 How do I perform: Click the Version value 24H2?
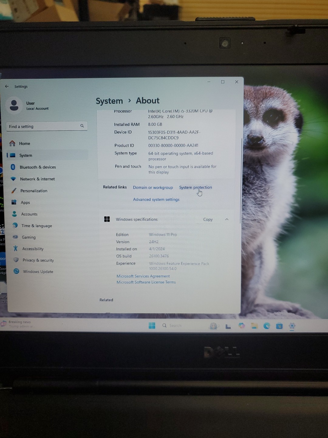coord(154,242)
